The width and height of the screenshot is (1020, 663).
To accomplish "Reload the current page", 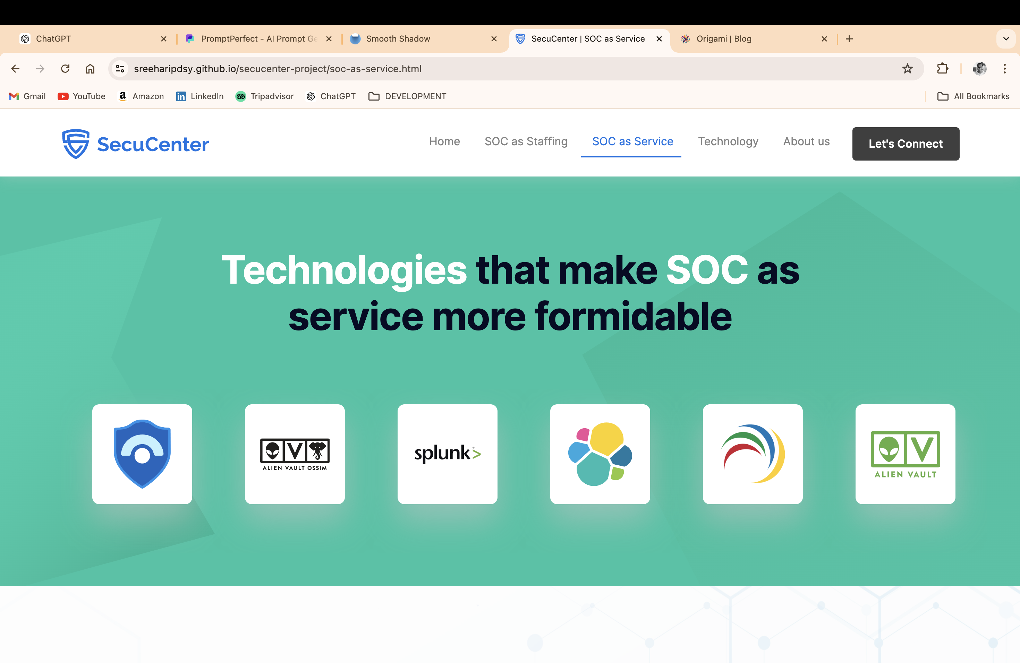I will pos(65,69).
